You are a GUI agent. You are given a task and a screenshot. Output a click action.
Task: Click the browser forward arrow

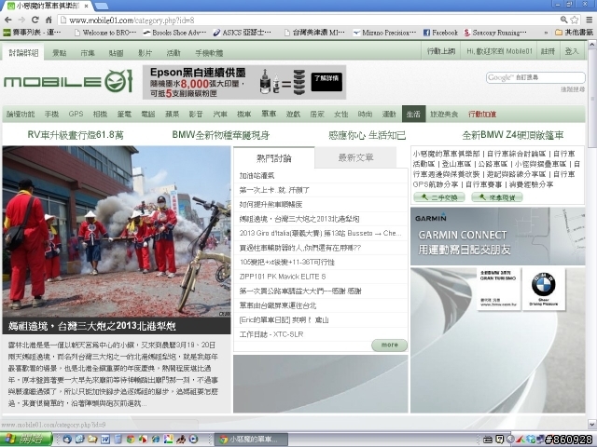pos(21,20)
